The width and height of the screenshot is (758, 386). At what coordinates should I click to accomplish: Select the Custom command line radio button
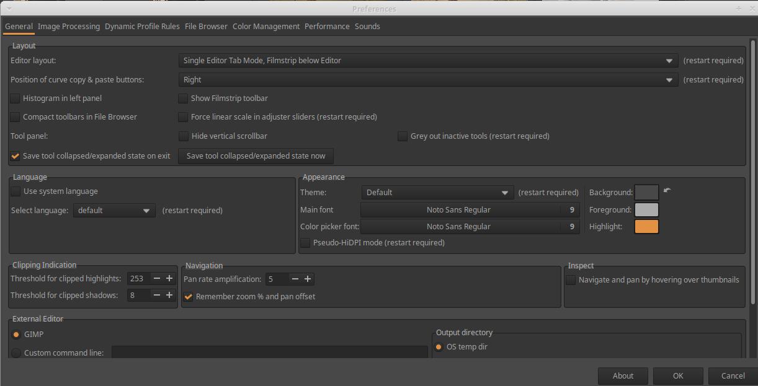16,353
